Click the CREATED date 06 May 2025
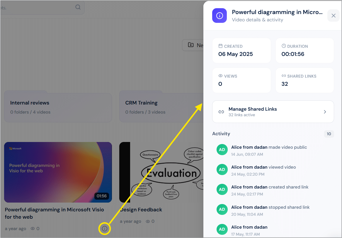The height and width of the screenshot is (238, 342). coord(236,54)
